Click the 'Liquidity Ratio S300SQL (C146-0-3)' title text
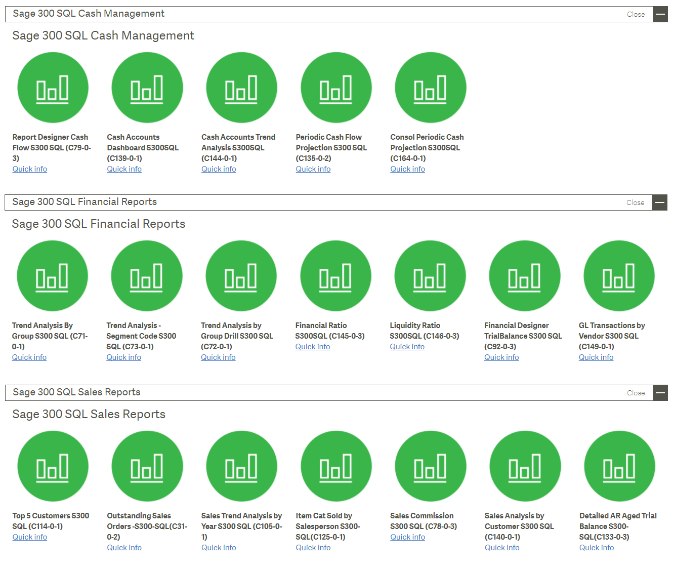Image resolution: width=673 pixels, height=572 pixels. (425, 331)
